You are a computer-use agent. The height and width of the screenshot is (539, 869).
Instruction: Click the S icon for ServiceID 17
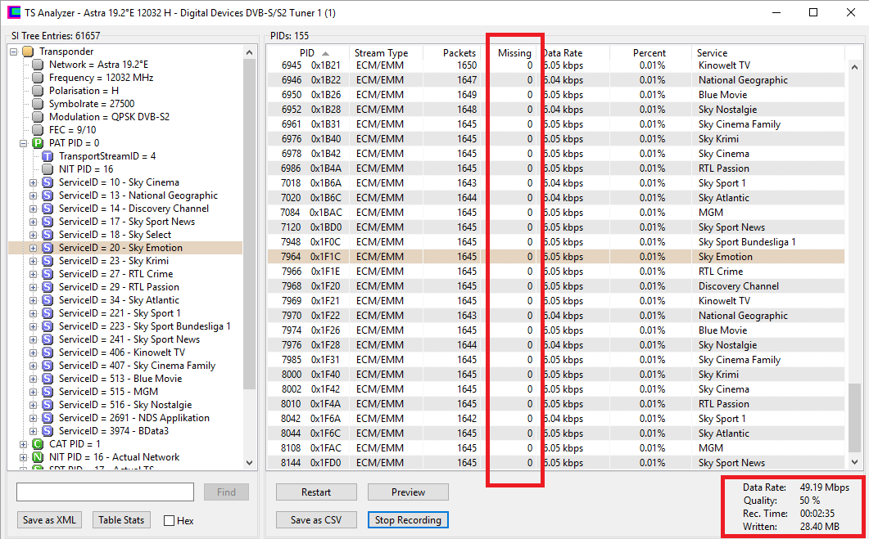(48, 222)
